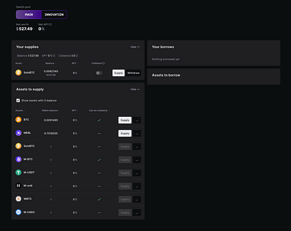The height and width of the screenshot is (231, 291).
Task: Click the MERL token icon
Action: pyautogui.click(x=19, y=133)
